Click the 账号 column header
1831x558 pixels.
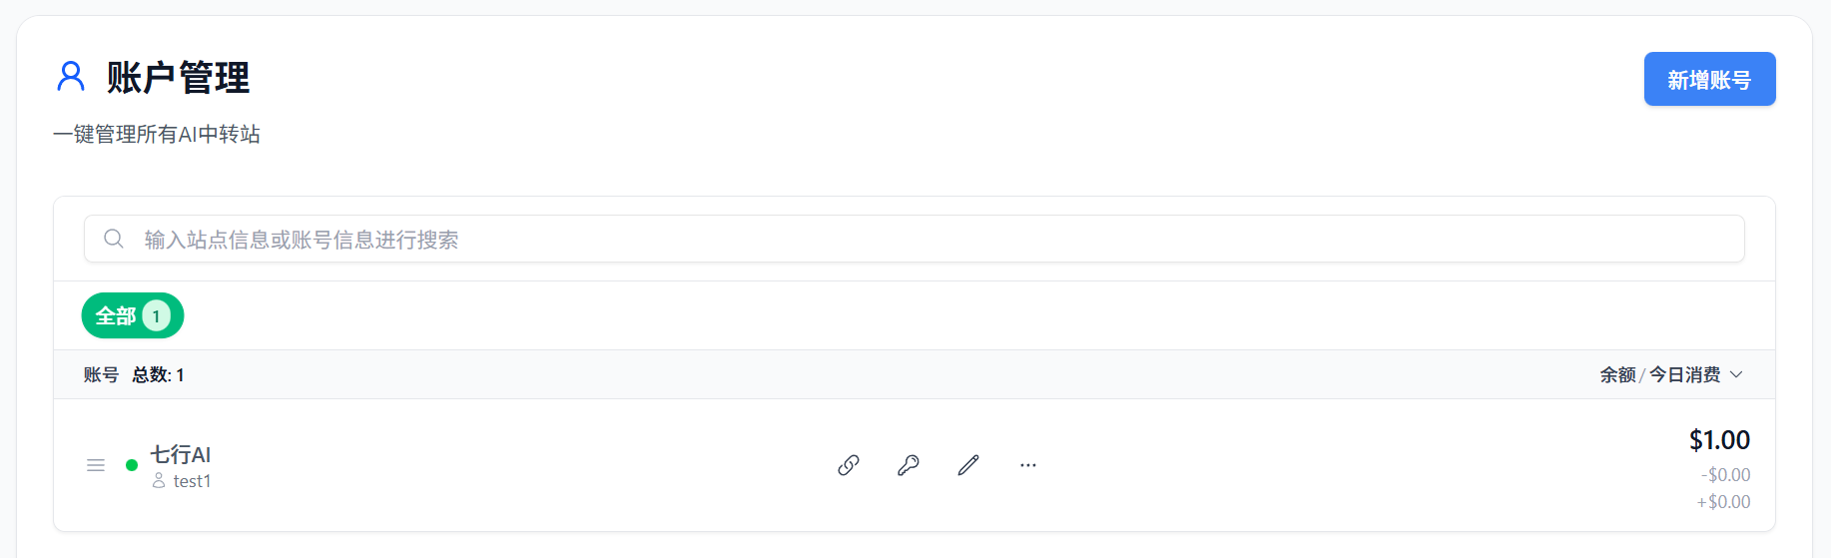tap(101, 374)
